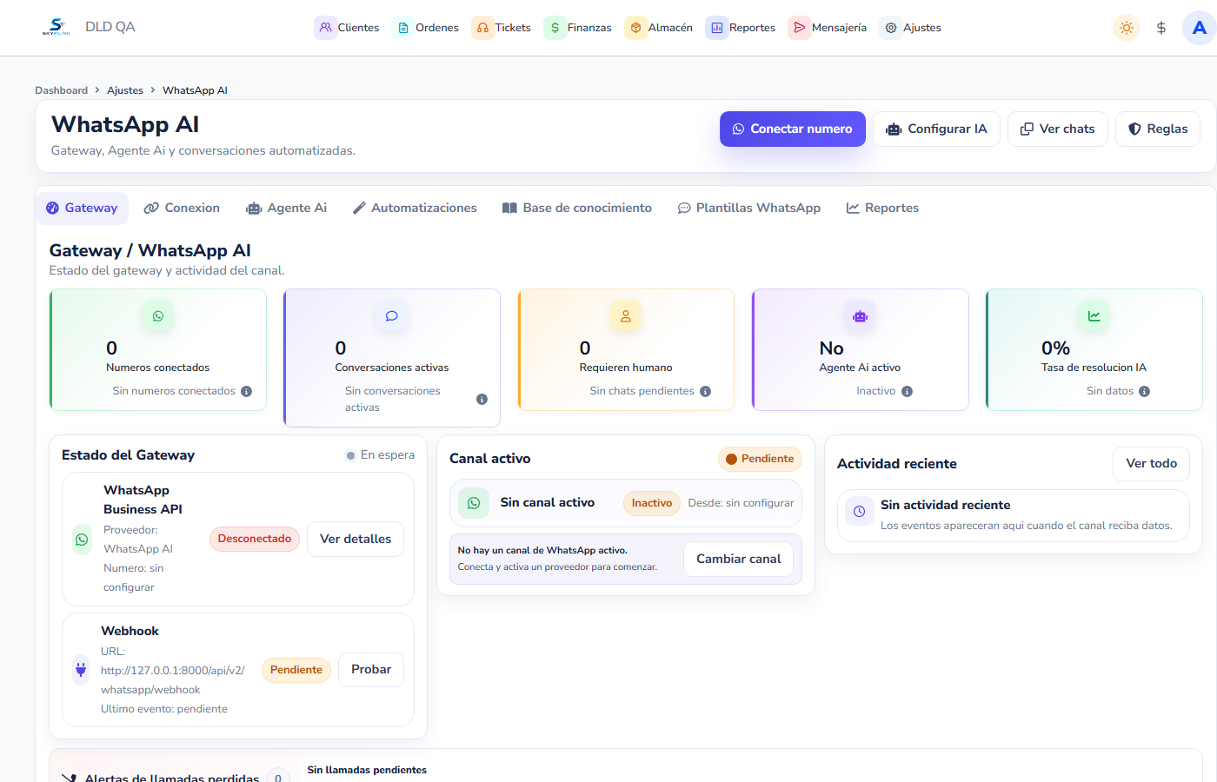Click WhatsApp icon next to Sin canal activo
This screenshot has height=782, width=1217.
click(x=474, y=503)
